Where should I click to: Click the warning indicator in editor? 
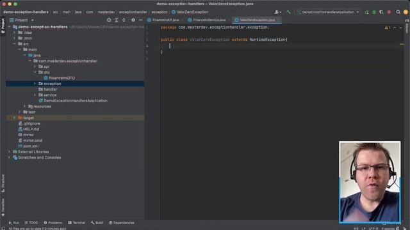pos(387,27)
